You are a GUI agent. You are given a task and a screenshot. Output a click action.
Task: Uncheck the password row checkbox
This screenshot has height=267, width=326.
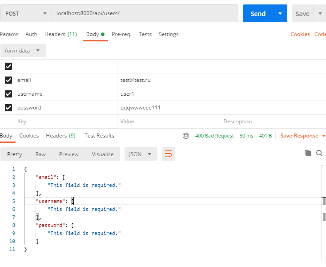(x=8, y=108)
